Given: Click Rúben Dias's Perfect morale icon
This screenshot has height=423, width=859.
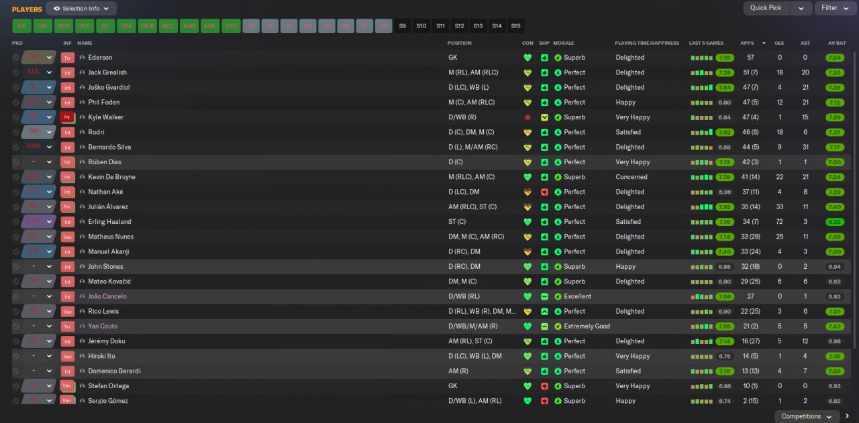Looking at the screenshot, I should click(x=558, y=162).
